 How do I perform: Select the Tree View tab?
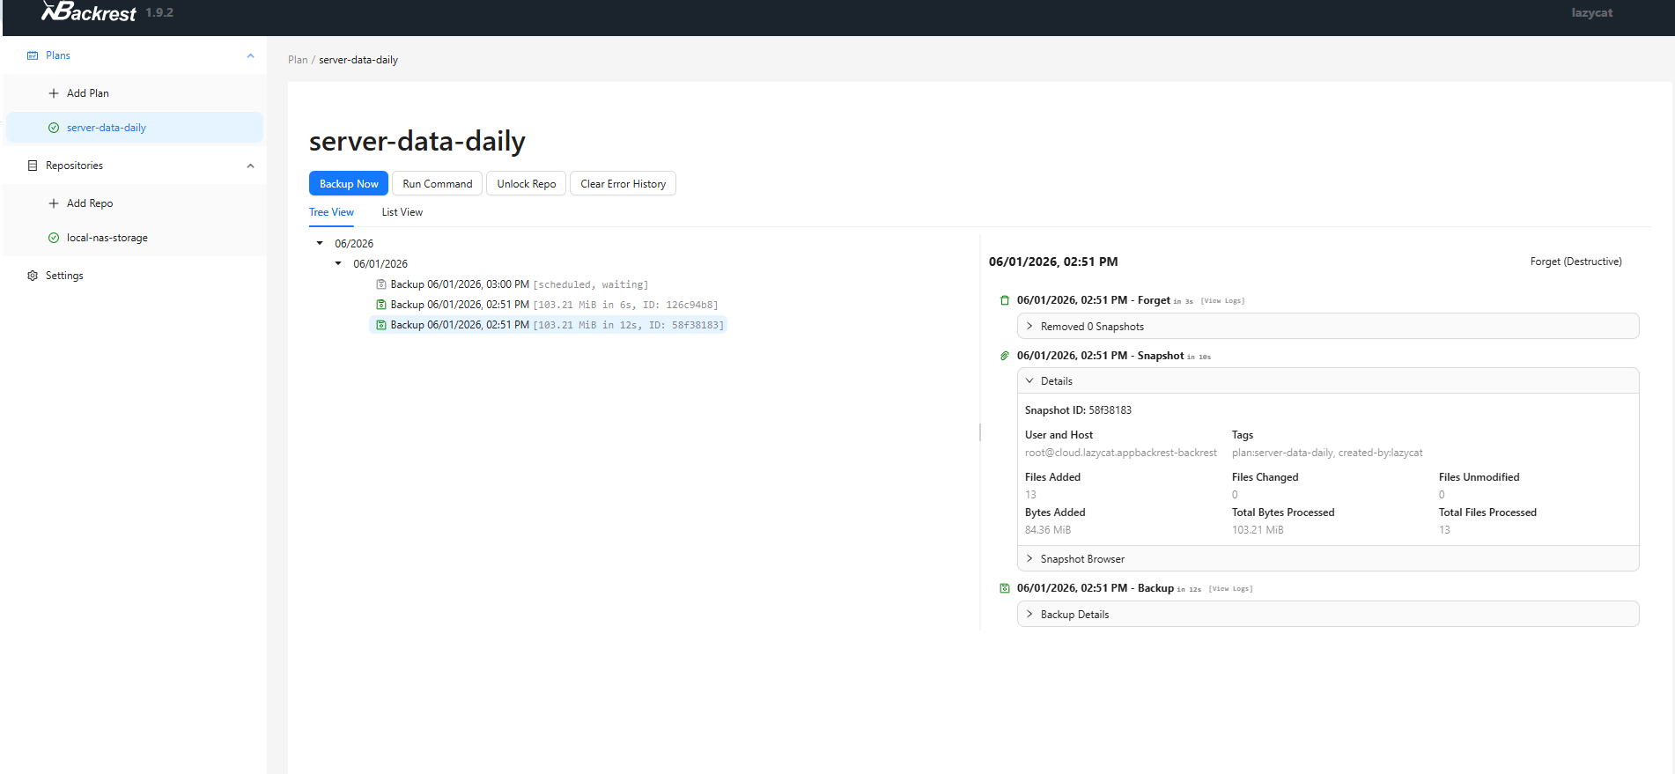coord(331,212)
